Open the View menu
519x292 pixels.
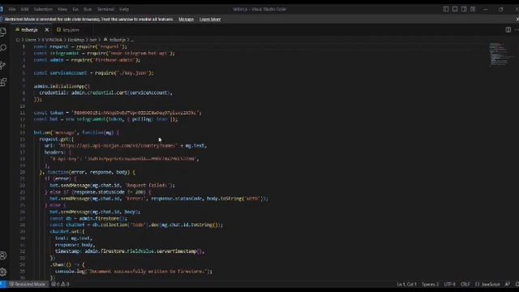coord(62,9)
